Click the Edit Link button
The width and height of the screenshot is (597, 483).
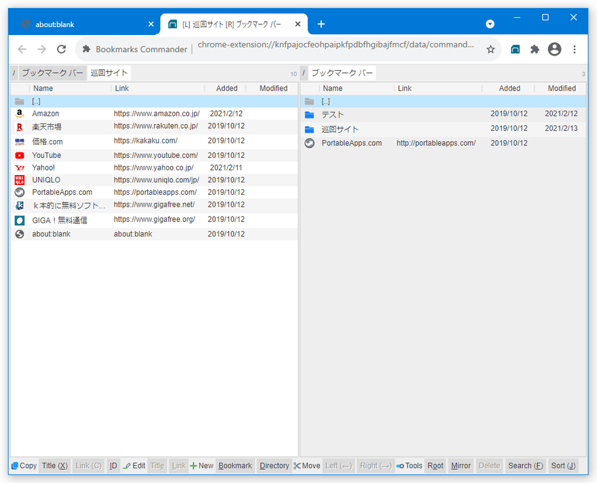pos(178,465)
